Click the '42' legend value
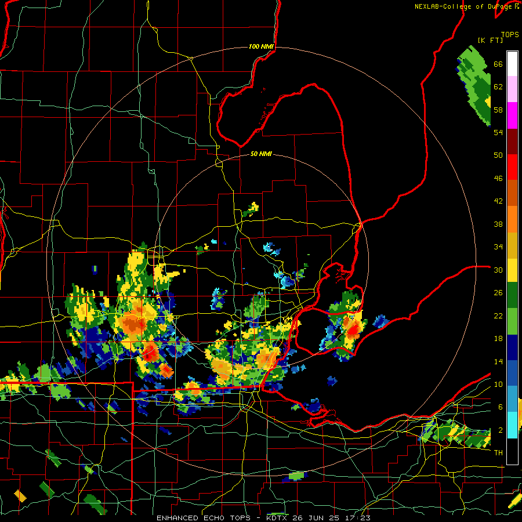The height and width of the screenshot is (522, 522). (x=498, y=201)
